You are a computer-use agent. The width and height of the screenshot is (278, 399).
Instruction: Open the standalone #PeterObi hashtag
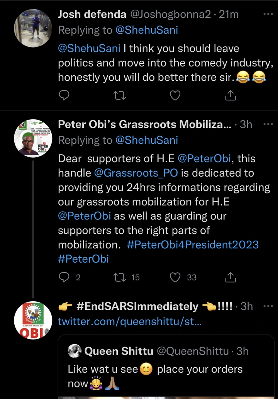(83, 259)
